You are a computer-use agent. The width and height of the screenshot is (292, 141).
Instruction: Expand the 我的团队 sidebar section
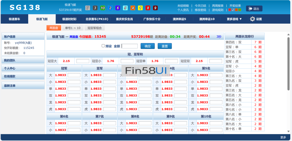pos(23,60)
